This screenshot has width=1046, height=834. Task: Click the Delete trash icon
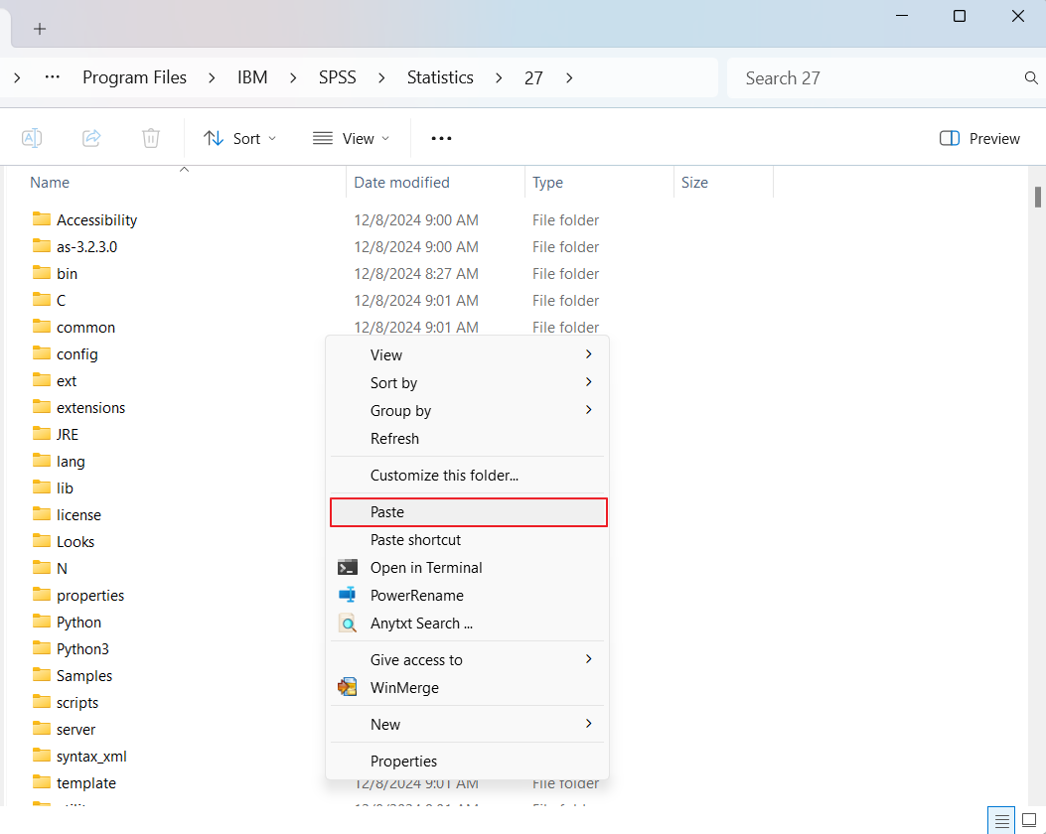click(x=151, y=138)
